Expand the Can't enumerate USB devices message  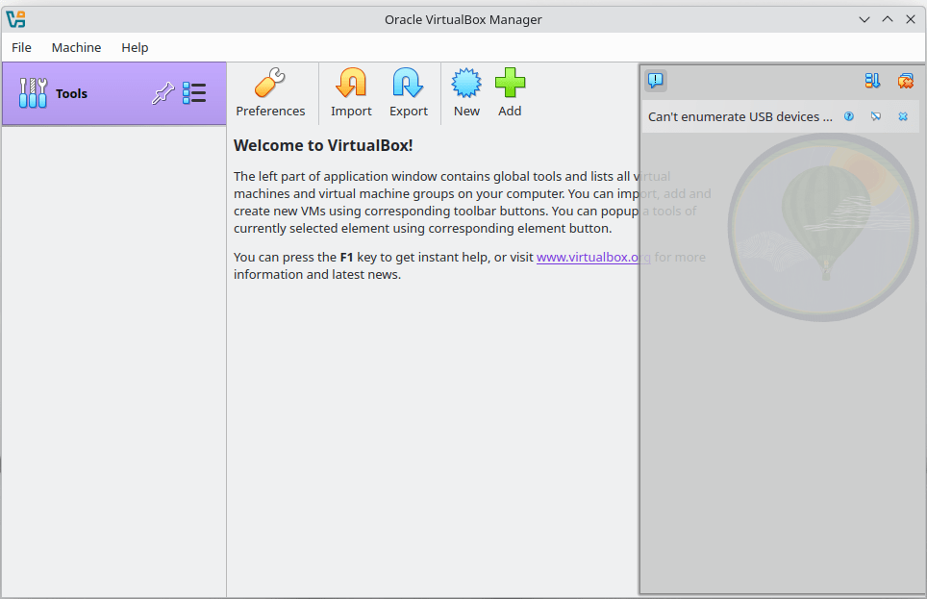(739, 116)
